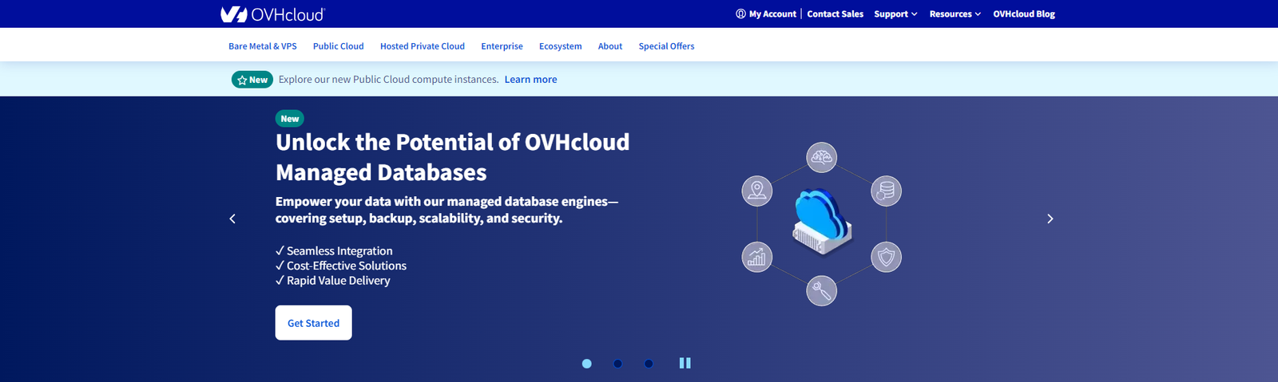
Task: Follow the Learn more link in banner
Action: click(530, 80)
